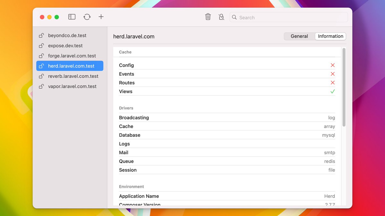Click lock icon beside reverb.laravel.com.test
385x216 pixels.
41,76
